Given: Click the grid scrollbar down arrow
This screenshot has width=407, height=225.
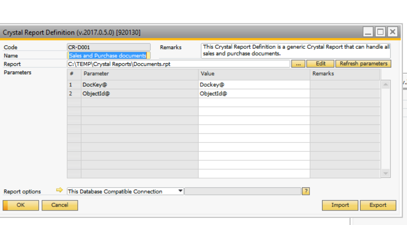Looking at the screenshot, I should (386, 173).
